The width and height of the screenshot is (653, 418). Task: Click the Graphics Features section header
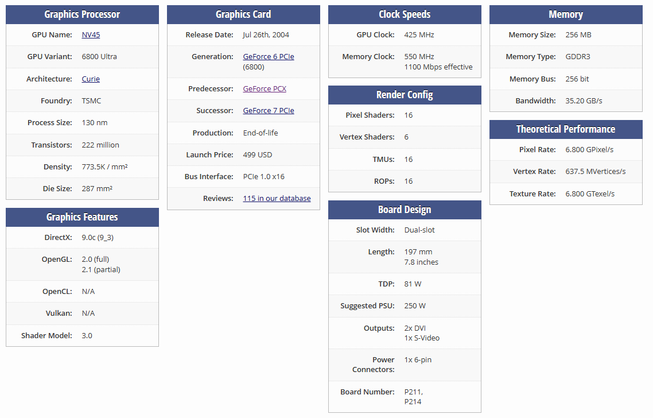[83, 218]
